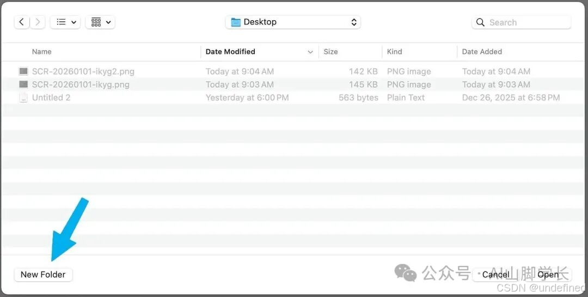This screenshot has height=297, width=588.
Task: Click the New Folder button
Action: click(43, 275)
